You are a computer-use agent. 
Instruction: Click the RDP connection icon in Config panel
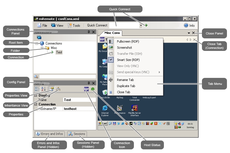pyautogui.click(x=86, y=89)
